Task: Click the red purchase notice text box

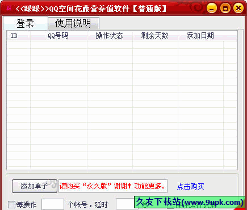Action: click(113, 186)
